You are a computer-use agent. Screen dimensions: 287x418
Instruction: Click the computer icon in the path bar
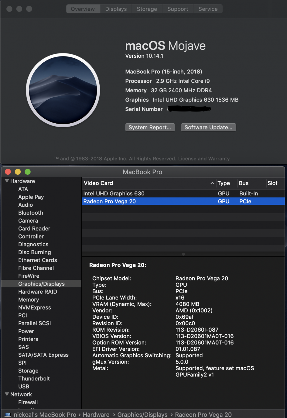[x=8, y=415]
